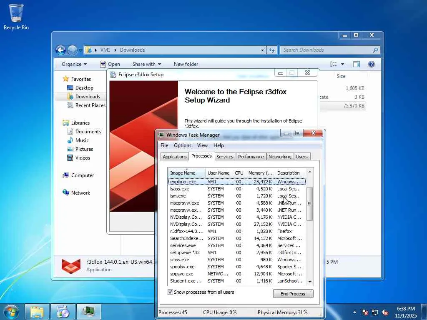Show hidden tray icons arrow
427x320 pixels.
pyautogui.click(x=354, y=312)
